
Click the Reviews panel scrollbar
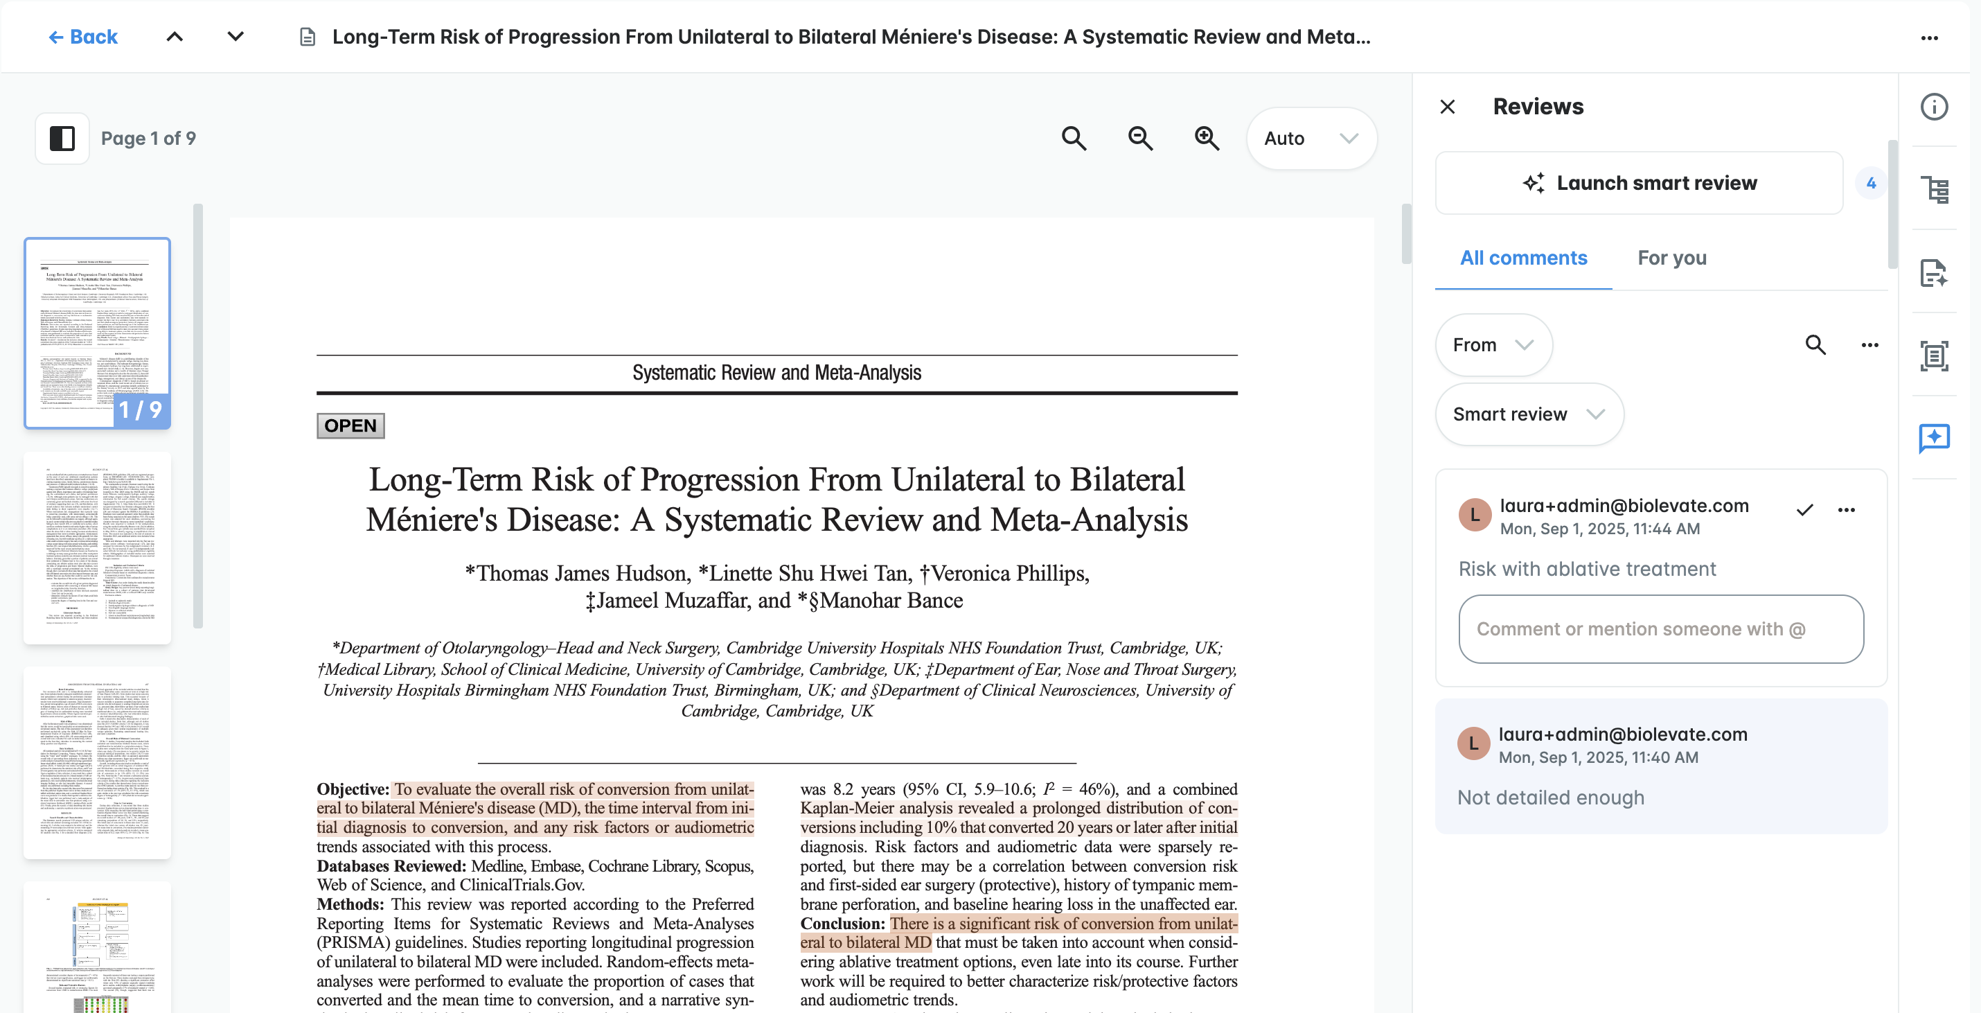click(x=1892, y=204)
